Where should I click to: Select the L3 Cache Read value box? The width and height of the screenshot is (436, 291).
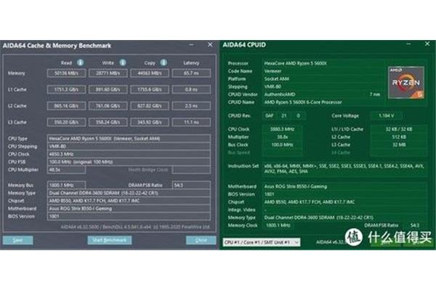tap(66, 122)
